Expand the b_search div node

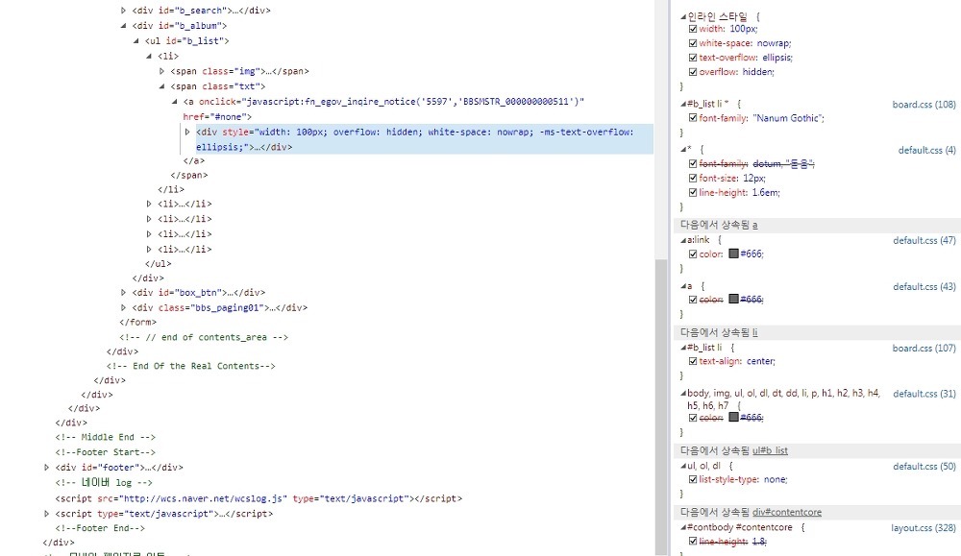tap(123, 11)
